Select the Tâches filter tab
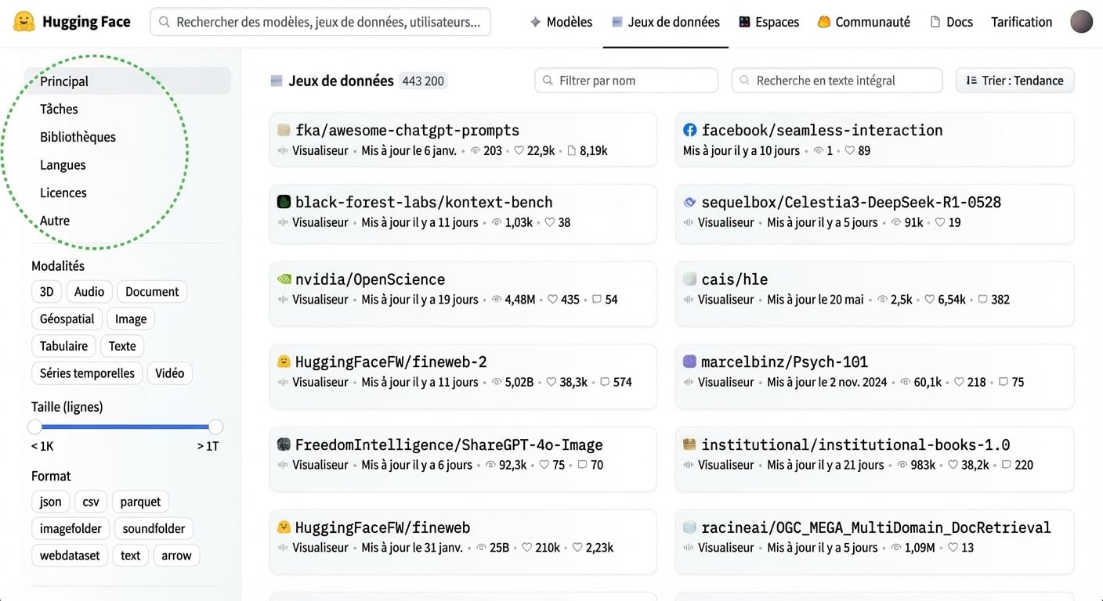The width and height of the screenshot is (1103, 601). point(59,110)
